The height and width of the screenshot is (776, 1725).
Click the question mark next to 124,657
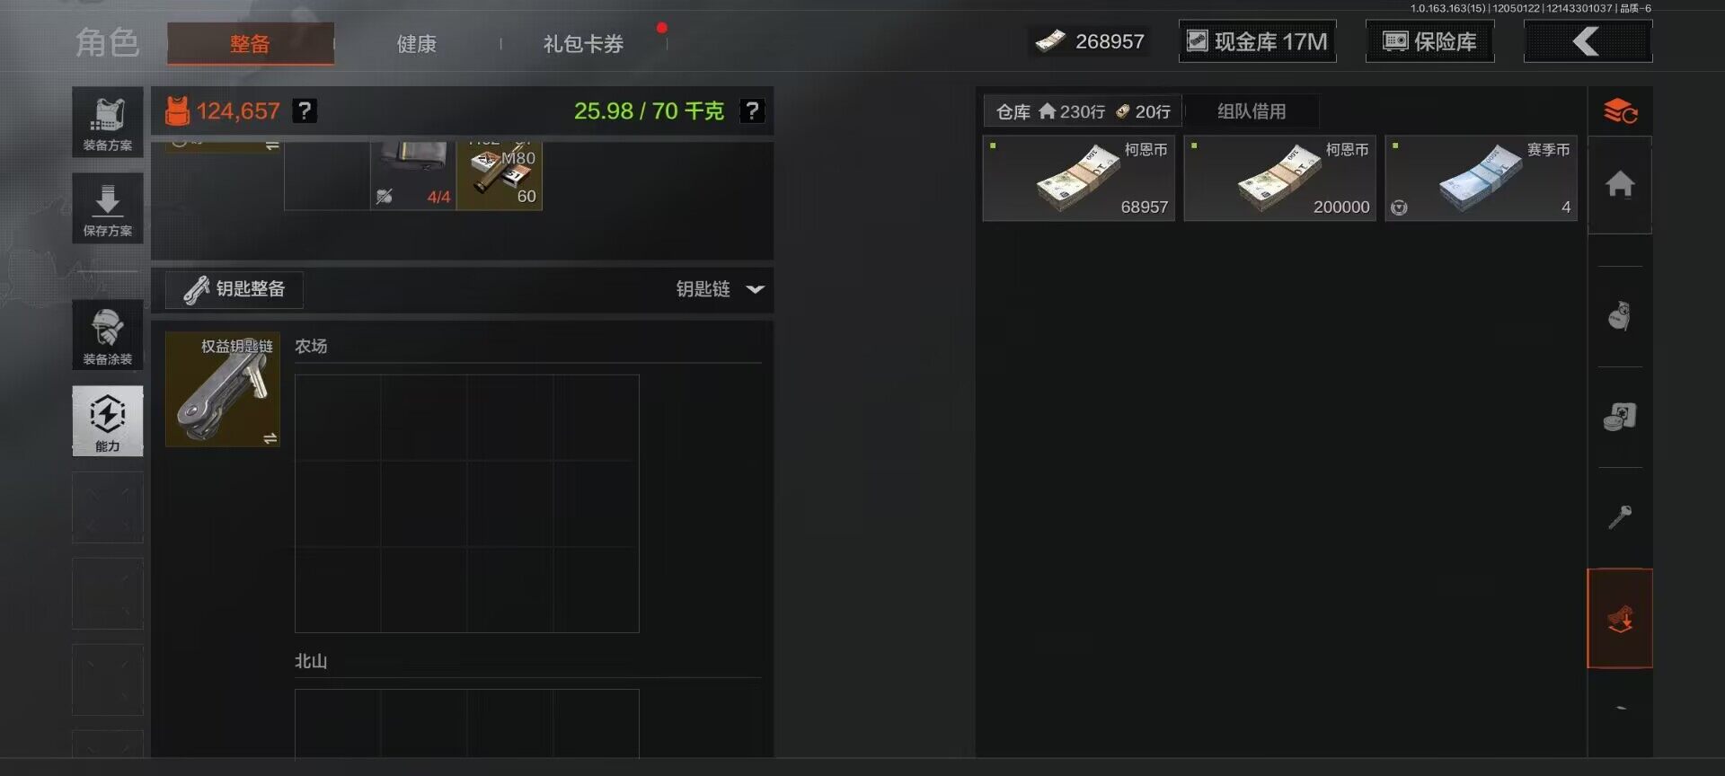point(305,110)
